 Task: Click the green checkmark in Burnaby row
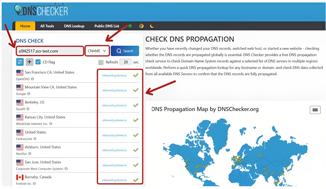pyautogui.click(x=136, y=180)
